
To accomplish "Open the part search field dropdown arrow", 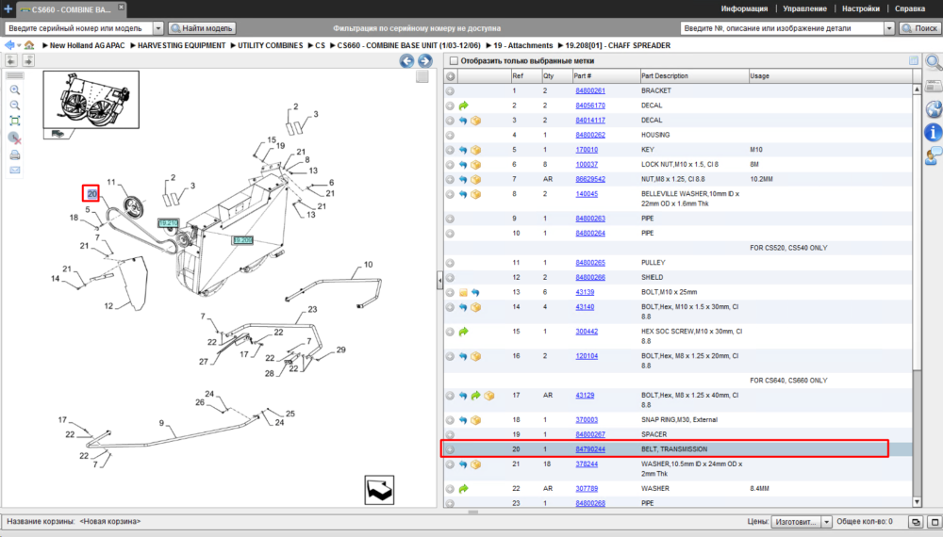I will (889, 28).
